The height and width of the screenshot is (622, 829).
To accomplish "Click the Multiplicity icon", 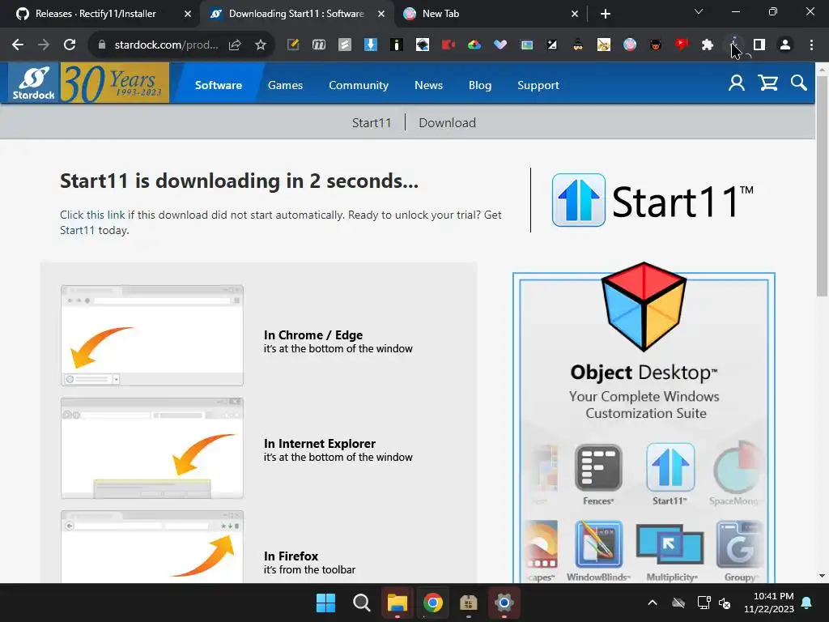I will point(670,545).
